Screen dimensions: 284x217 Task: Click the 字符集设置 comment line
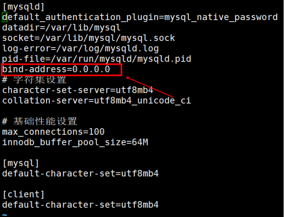pyautogui.click(x=34, y=80)
